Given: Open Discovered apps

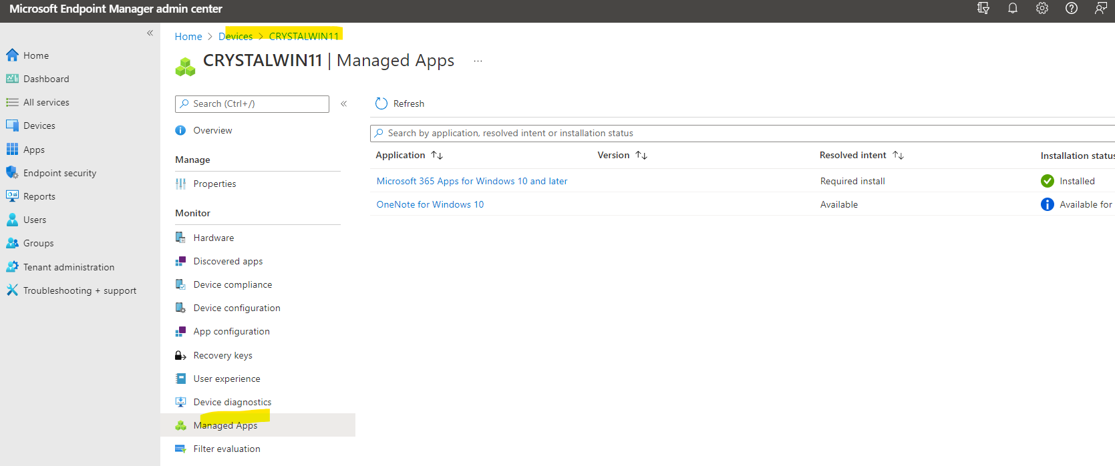Looking at the screenshot, I should coord(228,261).
